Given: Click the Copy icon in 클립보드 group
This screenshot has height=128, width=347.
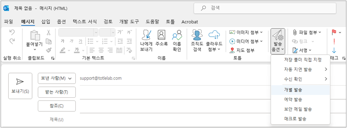Looking at the screenshot, I should click(x=48, y=41).
